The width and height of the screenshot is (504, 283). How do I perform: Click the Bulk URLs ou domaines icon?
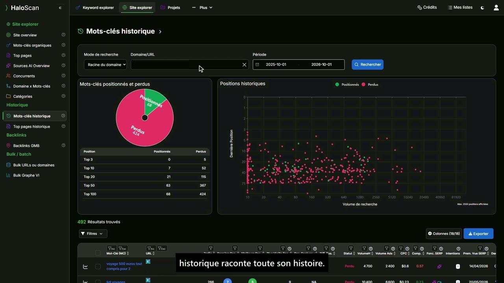click(x=8, y=165)
